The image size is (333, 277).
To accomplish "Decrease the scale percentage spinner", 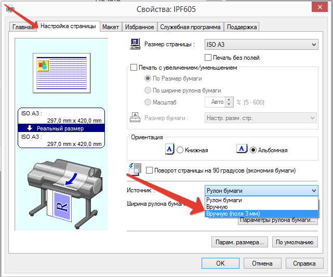I will 229,104.
